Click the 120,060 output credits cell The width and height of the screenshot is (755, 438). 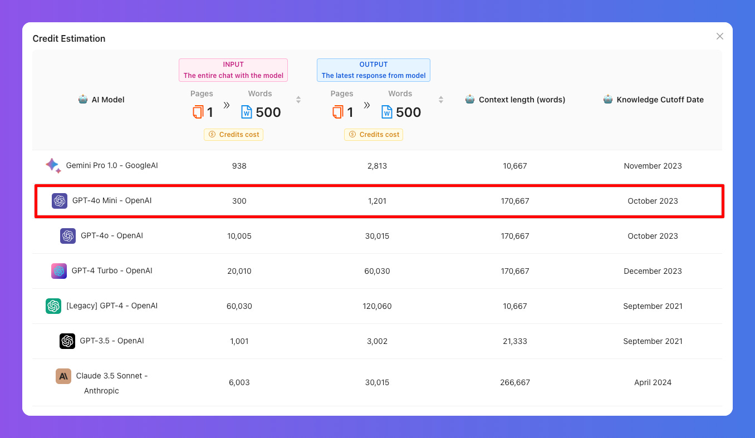click(x=377, y=306)
